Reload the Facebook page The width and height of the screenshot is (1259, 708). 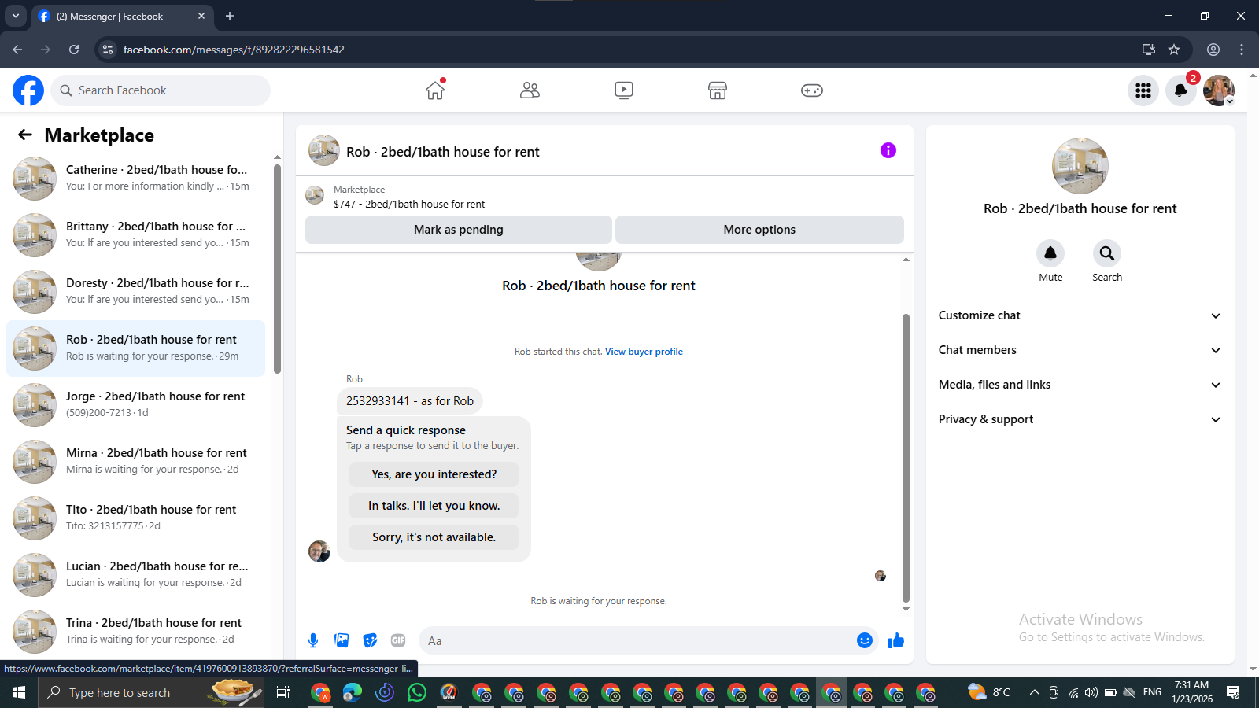[x=74, y=50]
